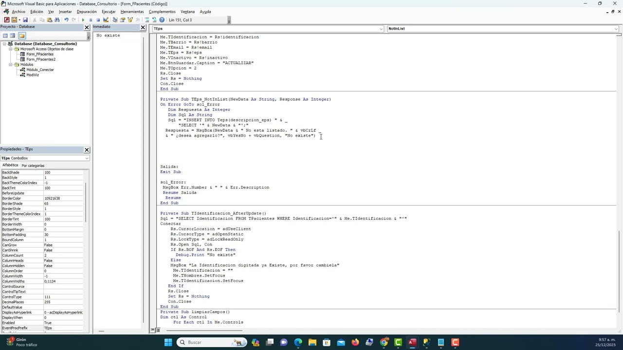This screenshot has width=623, height=350.
Task: Open the Herramientas menu
Action: click(x=132, y=12)
